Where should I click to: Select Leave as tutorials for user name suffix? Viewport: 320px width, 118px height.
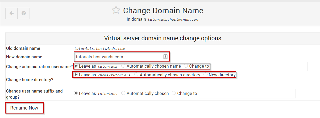76,93
